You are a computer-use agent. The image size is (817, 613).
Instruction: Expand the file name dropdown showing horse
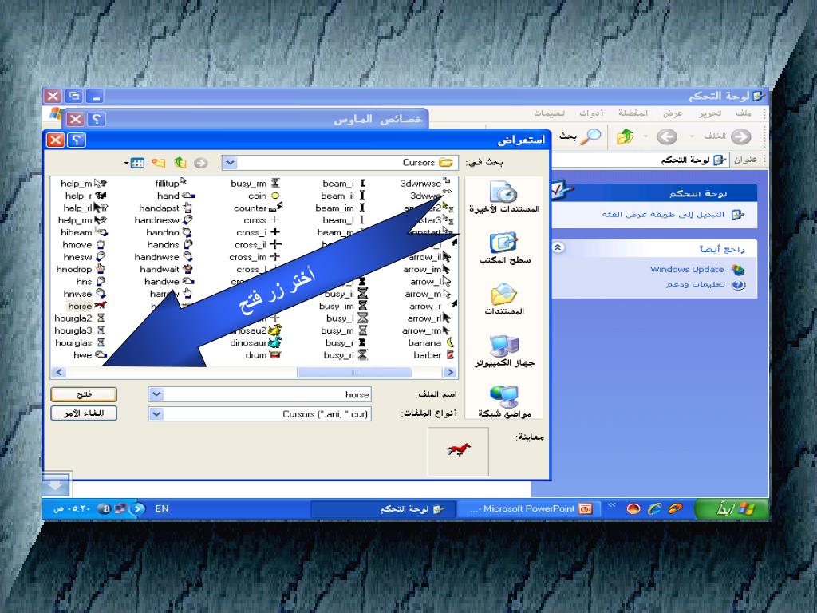[156, 394]
